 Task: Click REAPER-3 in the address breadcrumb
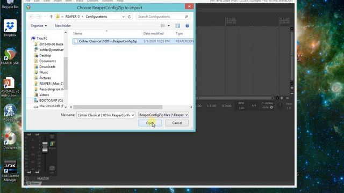coord(73,17)
